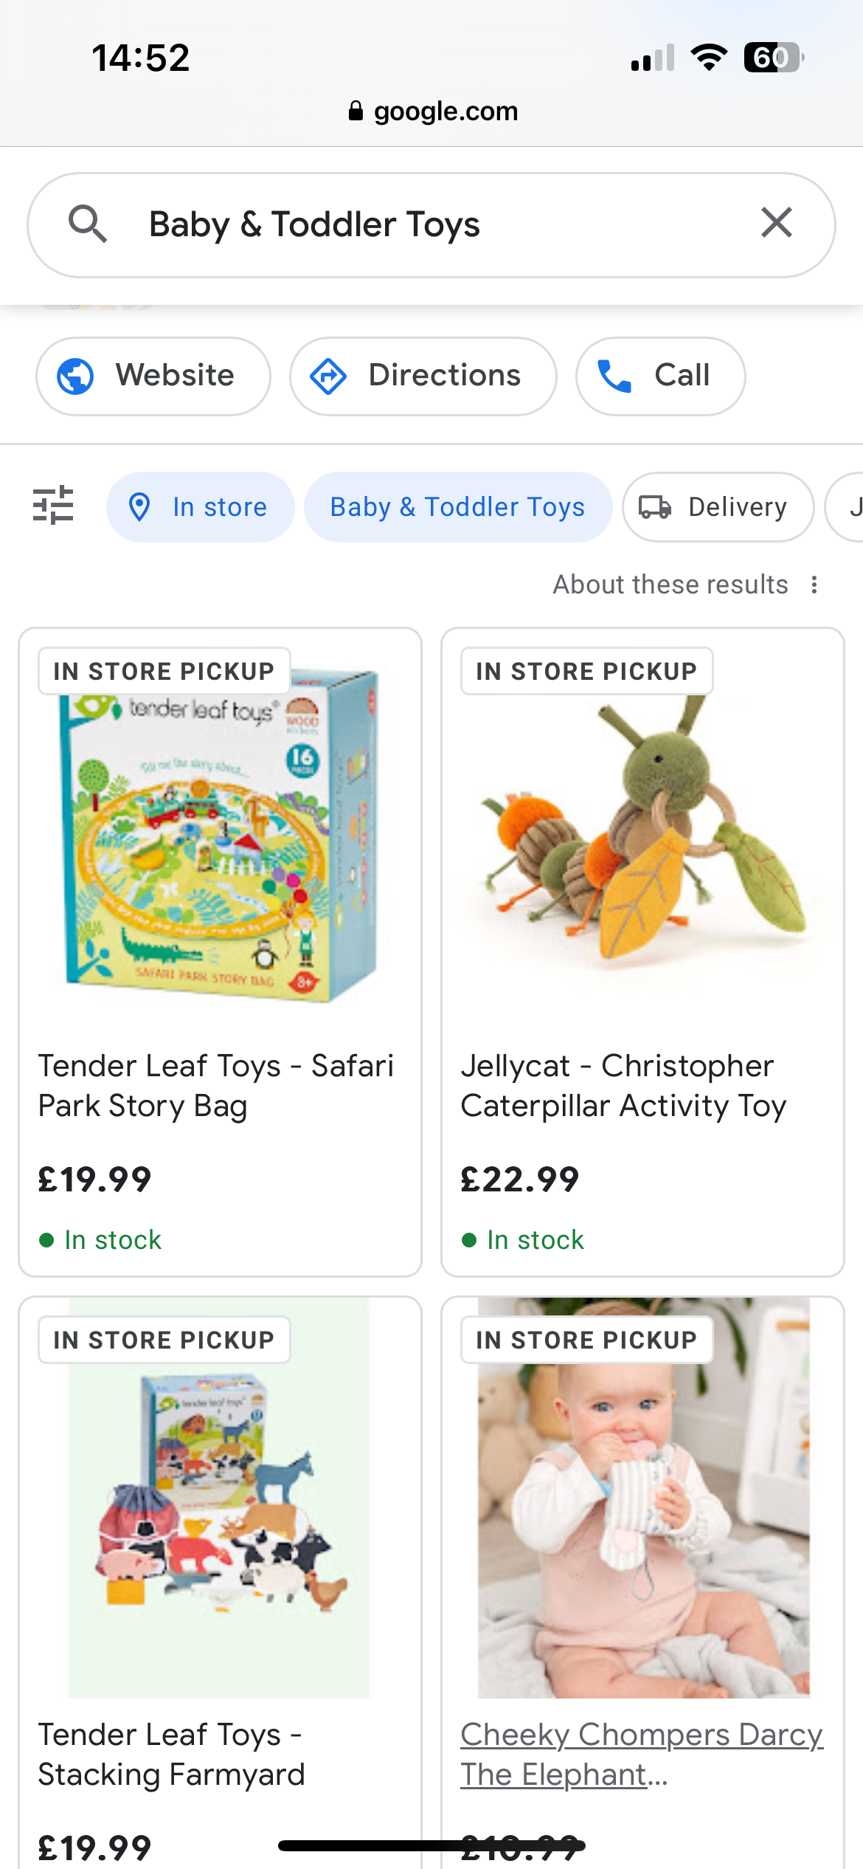
Task: Tap the Directions arrow icon
Action: (x=328, y=376)
